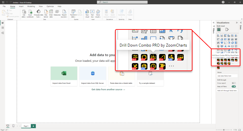243x131 pixels.
Task: Switch to desktop layout icon
Action: point(8,126)
